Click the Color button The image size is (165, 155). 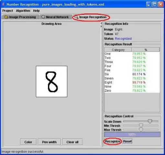click(x=28, y=142)
